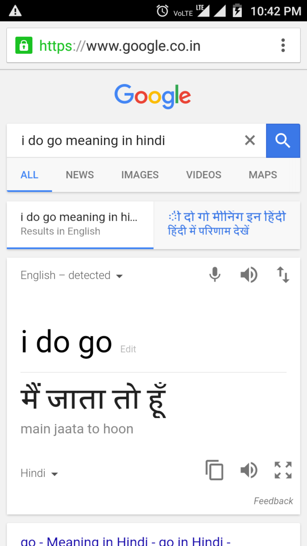
Task: Switch to Hindi results option
Action: 227,224
